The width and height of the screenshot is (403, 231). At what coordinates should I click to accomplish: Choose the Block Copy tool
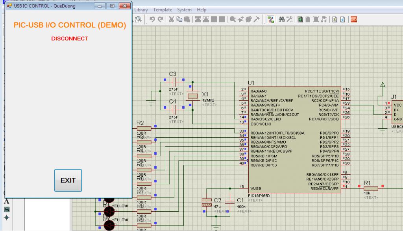click(x=198, y=19)
